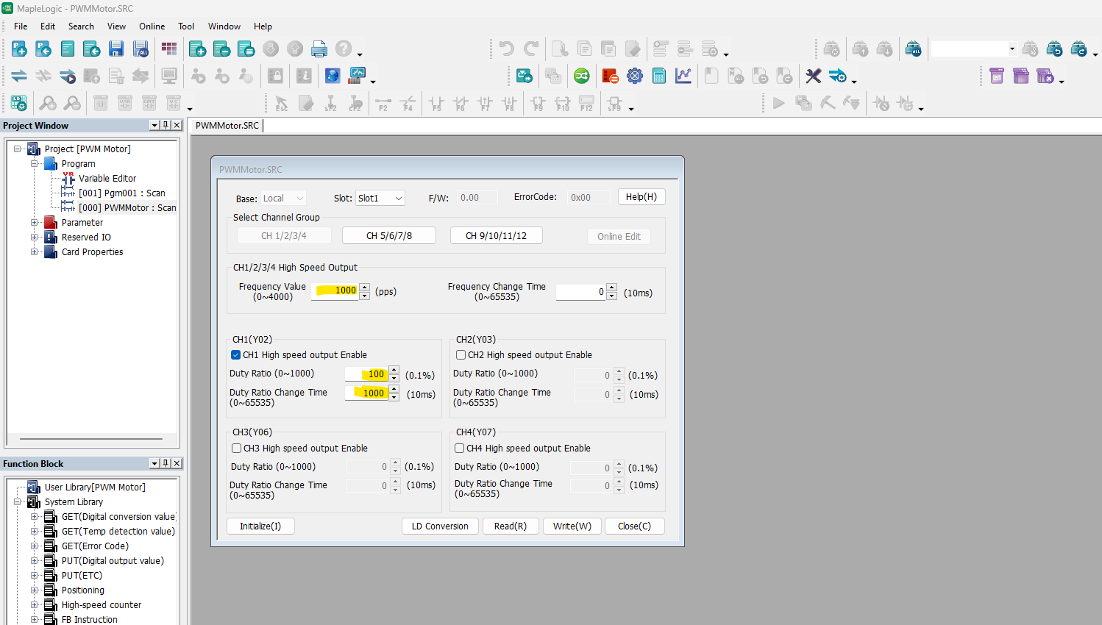
Task: Enable CH4 High speed output checkbox
Action: [x=460, y=449]
